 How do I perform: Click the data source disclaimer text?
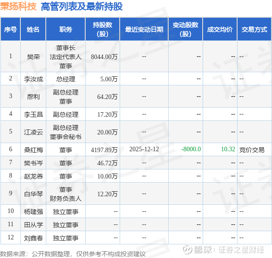point(73,254)
